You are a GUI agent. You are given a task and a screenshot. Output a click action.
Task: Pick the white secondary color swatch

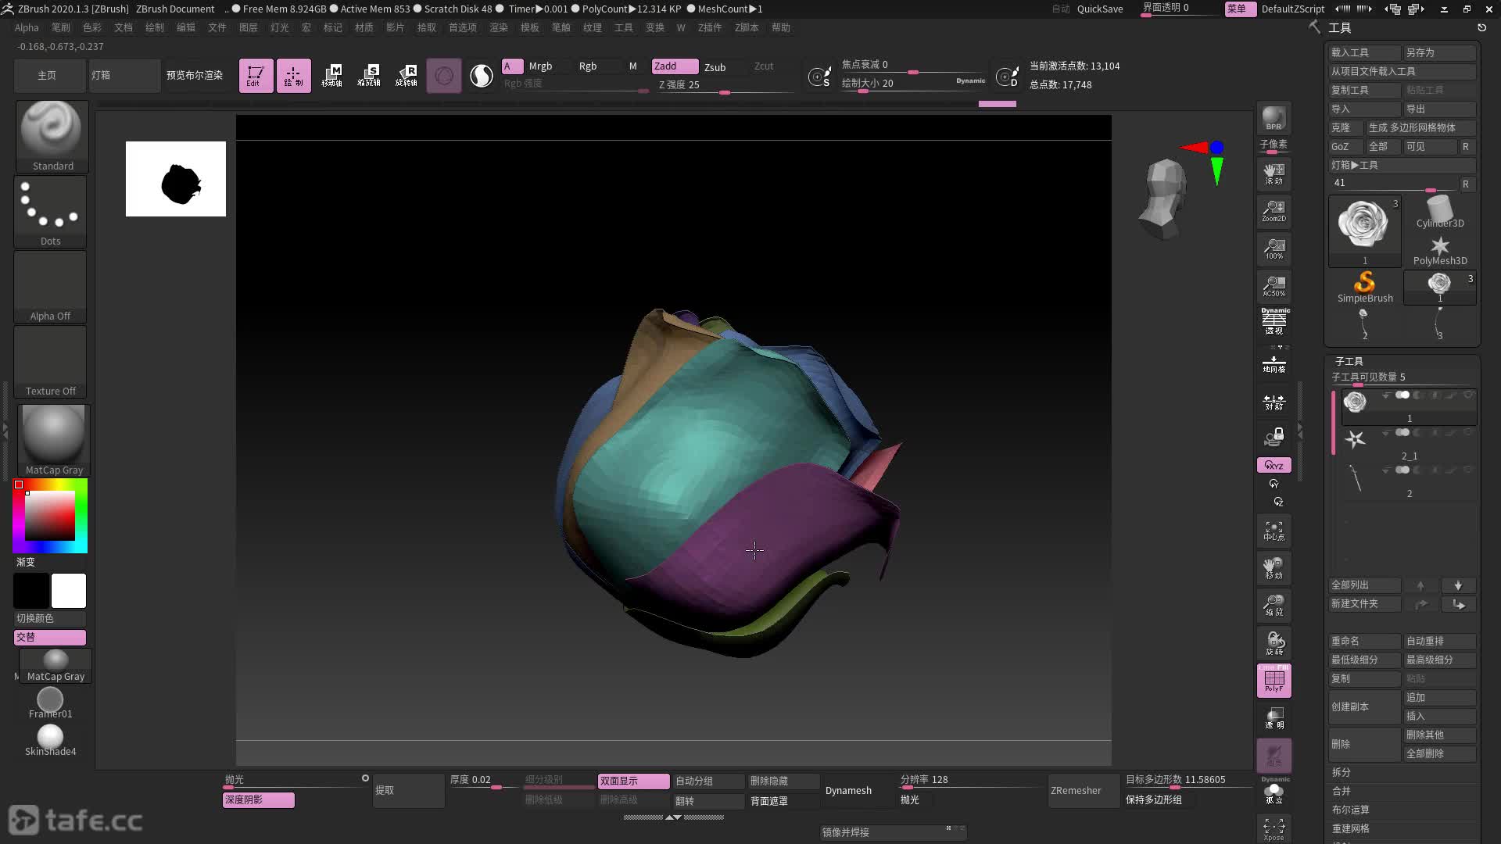click(69, 591)
